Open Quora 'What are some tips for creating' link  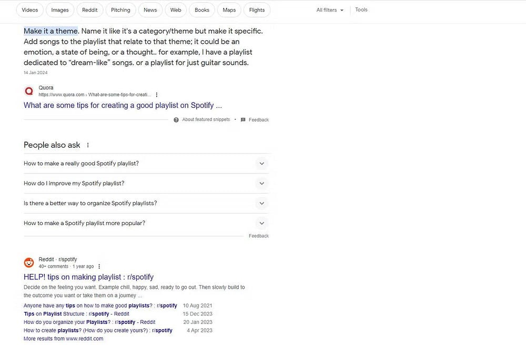[123, 105]
